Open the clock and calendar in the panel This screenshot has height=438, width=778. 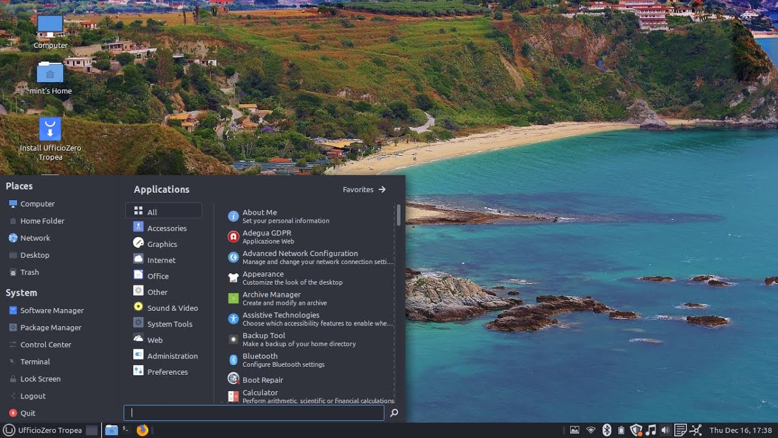741,430
